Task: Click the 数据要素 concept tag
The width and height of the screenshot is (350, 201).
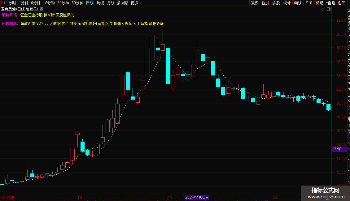Action: tap(156, 24)
